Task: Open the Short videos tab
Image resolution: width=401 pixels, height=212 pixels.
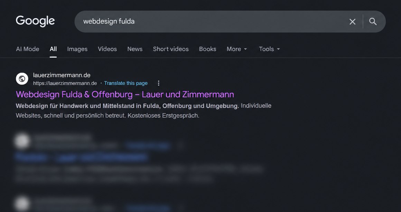Action: [x=171, y=49]
